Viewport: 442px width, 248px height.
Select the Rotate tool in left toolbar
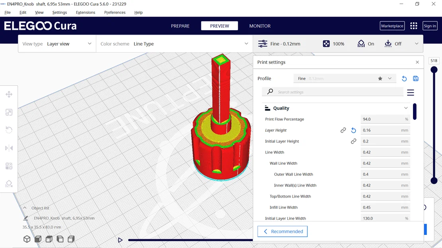click(9, 130)
